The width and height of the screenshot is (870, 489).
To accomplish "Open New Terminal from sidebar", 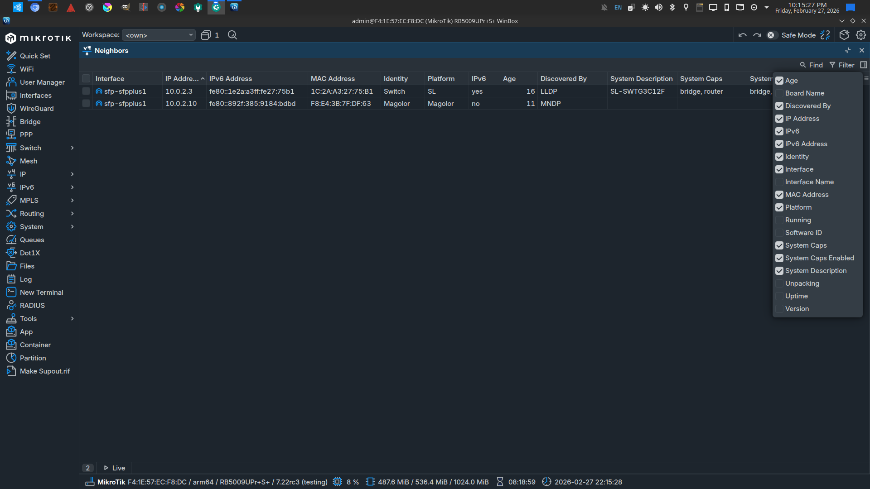I will coord(41,292).
